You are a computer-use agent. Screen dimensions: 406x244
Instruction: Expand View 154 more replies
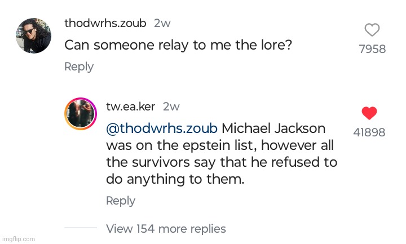click(x=166, y=229)
